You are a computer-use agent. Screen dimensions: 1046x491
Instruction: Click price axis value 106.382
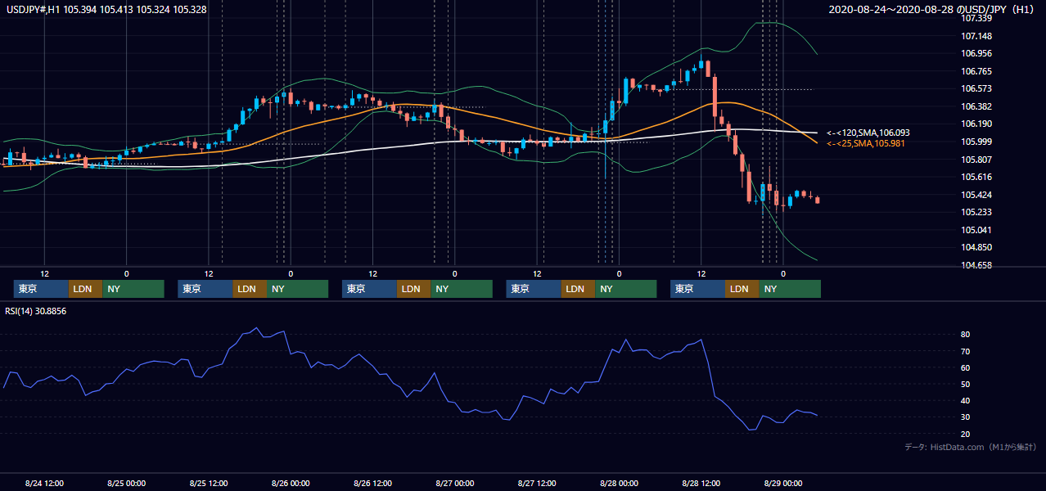pyautogui.click(x=976, y=106)
